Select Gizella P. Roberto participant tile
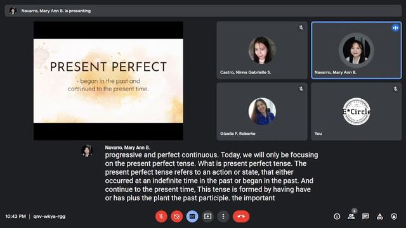406x228 pixels. click(262, 111)
